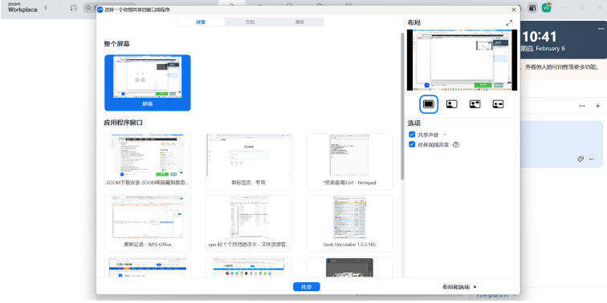Switch to the 屏幕 tab
This screenshot has width=607, height=303.
(201, 22)
